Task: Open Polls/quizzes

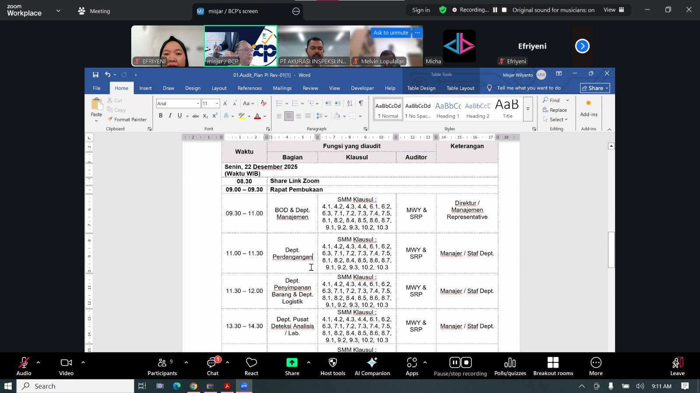Action: [510, 366]
